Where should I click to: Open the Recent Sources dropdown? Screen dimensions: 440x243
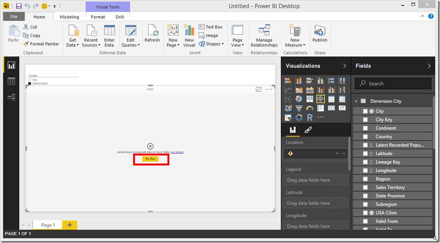91,36
